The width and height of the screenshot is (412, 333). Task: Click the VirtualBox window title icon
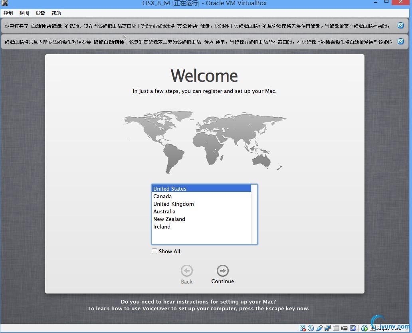tap(4, 3)
